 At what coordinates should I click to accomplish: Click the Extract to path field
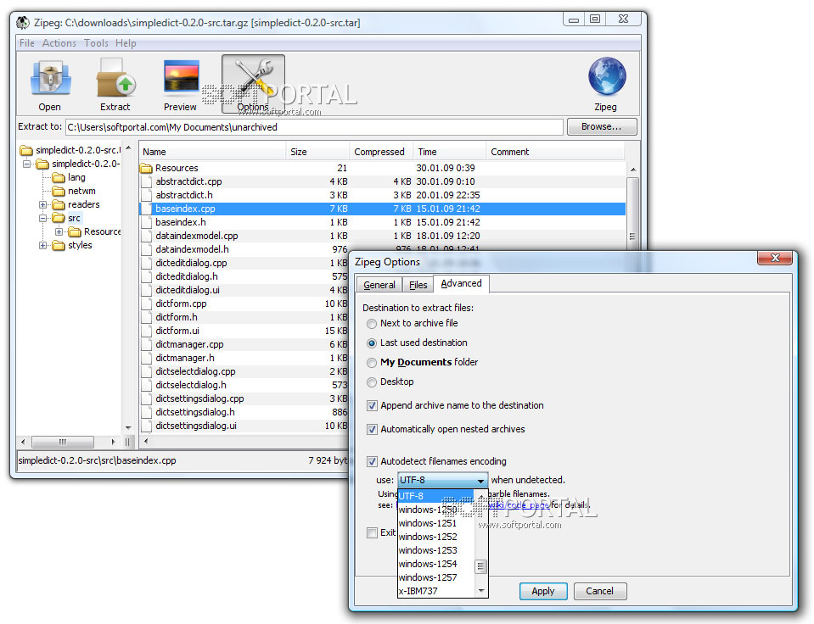click(x=314, y=127)
